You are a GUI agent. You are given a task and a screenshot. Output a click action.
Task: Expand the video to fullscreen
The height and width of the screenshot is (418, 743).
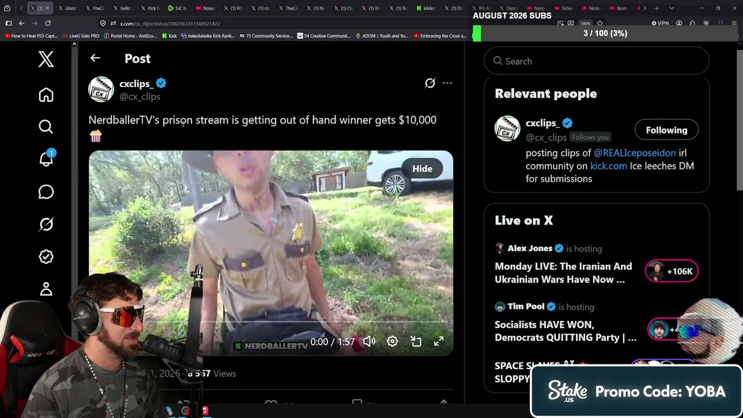(439, 341)
